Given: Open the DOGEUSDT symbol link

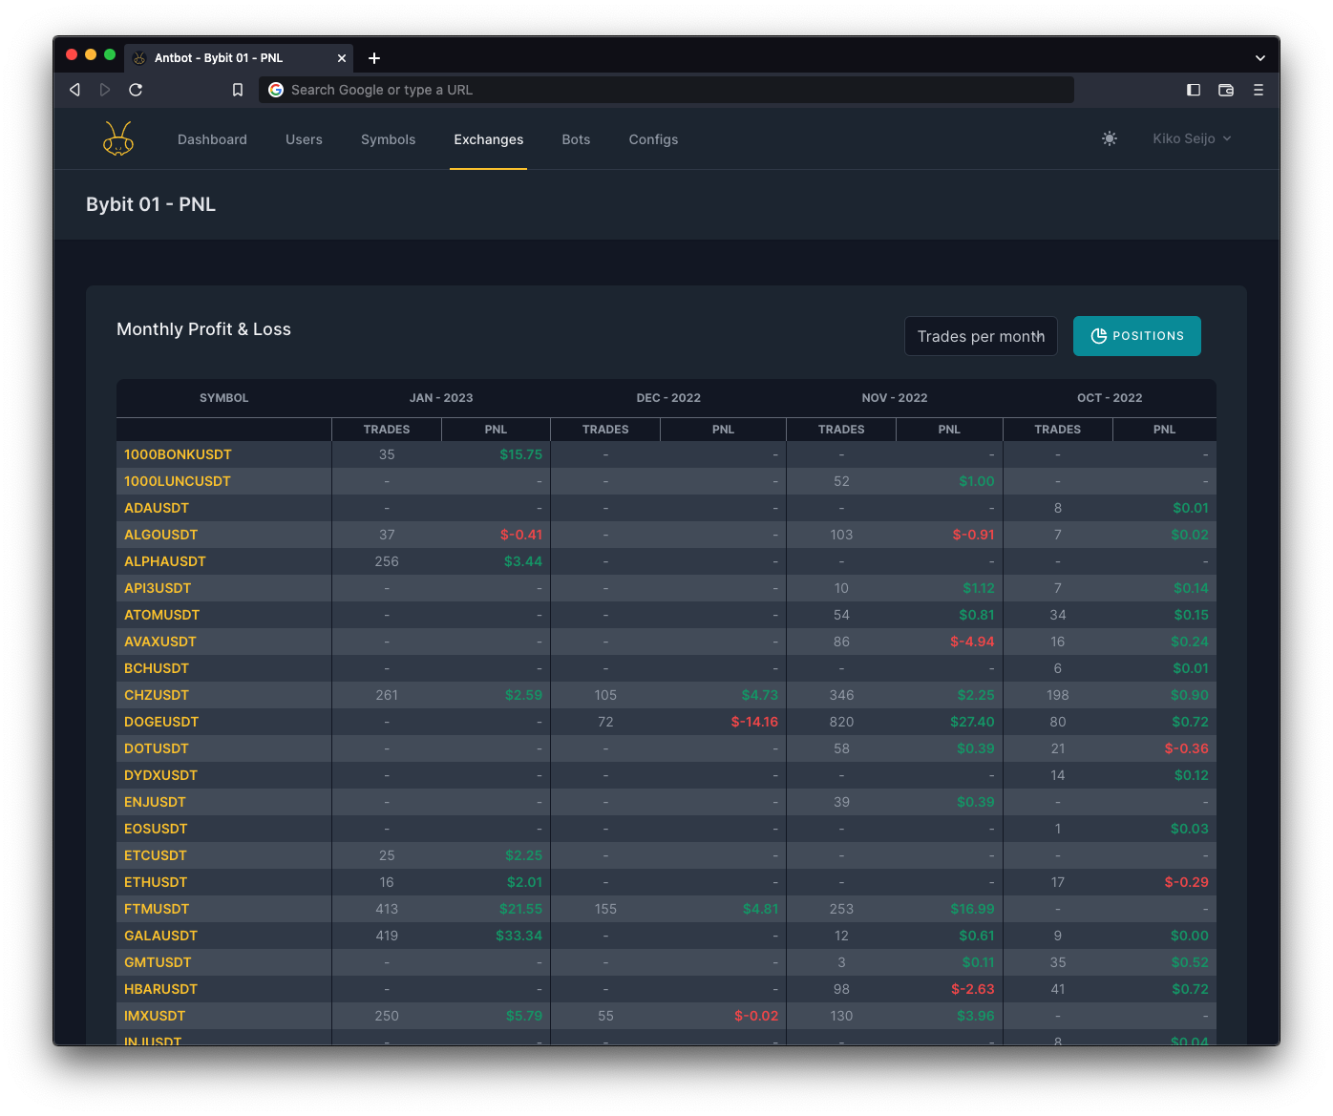Looking at the screenshot, I should 161,722.
